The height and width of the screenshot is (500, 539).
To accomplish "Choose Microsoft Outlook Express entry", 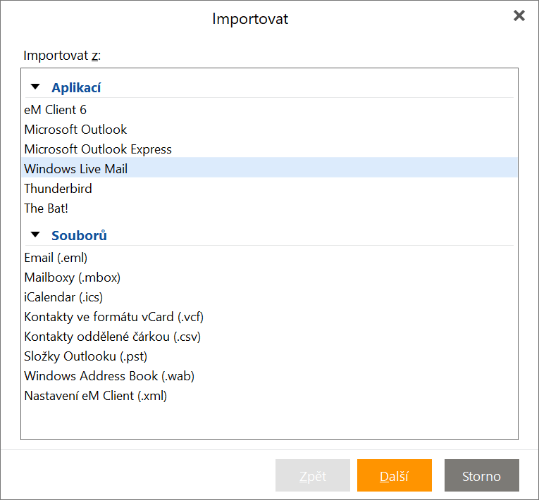I will point(269,149).
